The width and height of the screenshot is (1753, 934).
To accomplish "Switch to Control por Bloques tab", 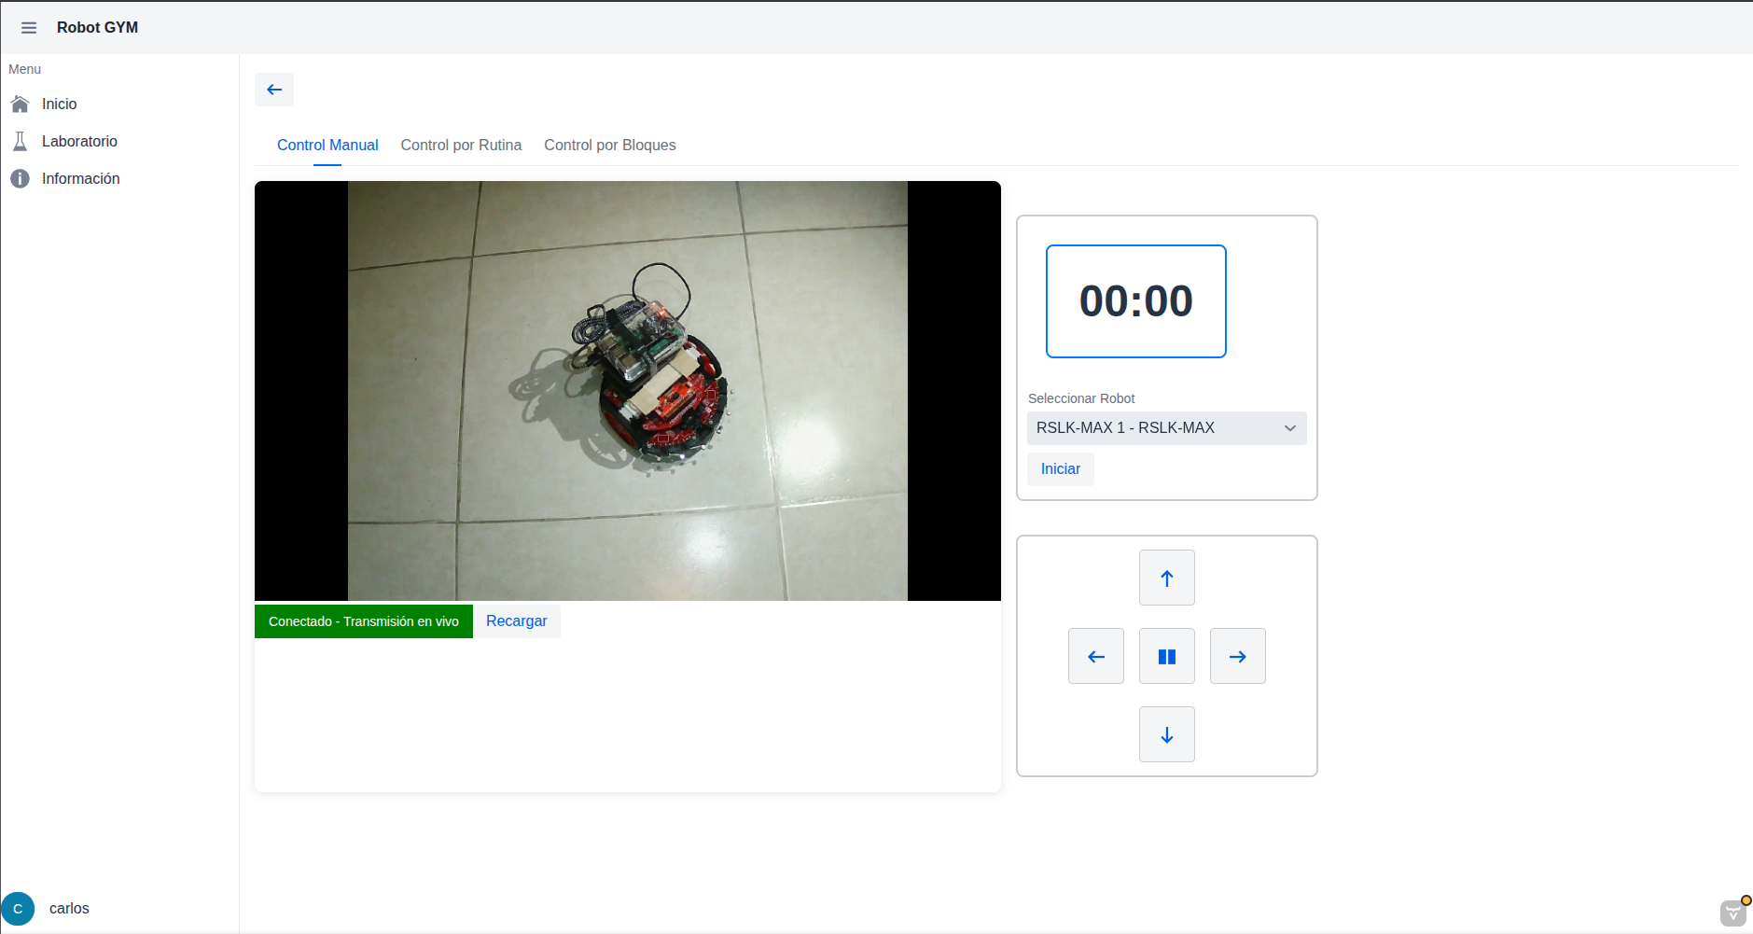I will (x=609, y=146).
